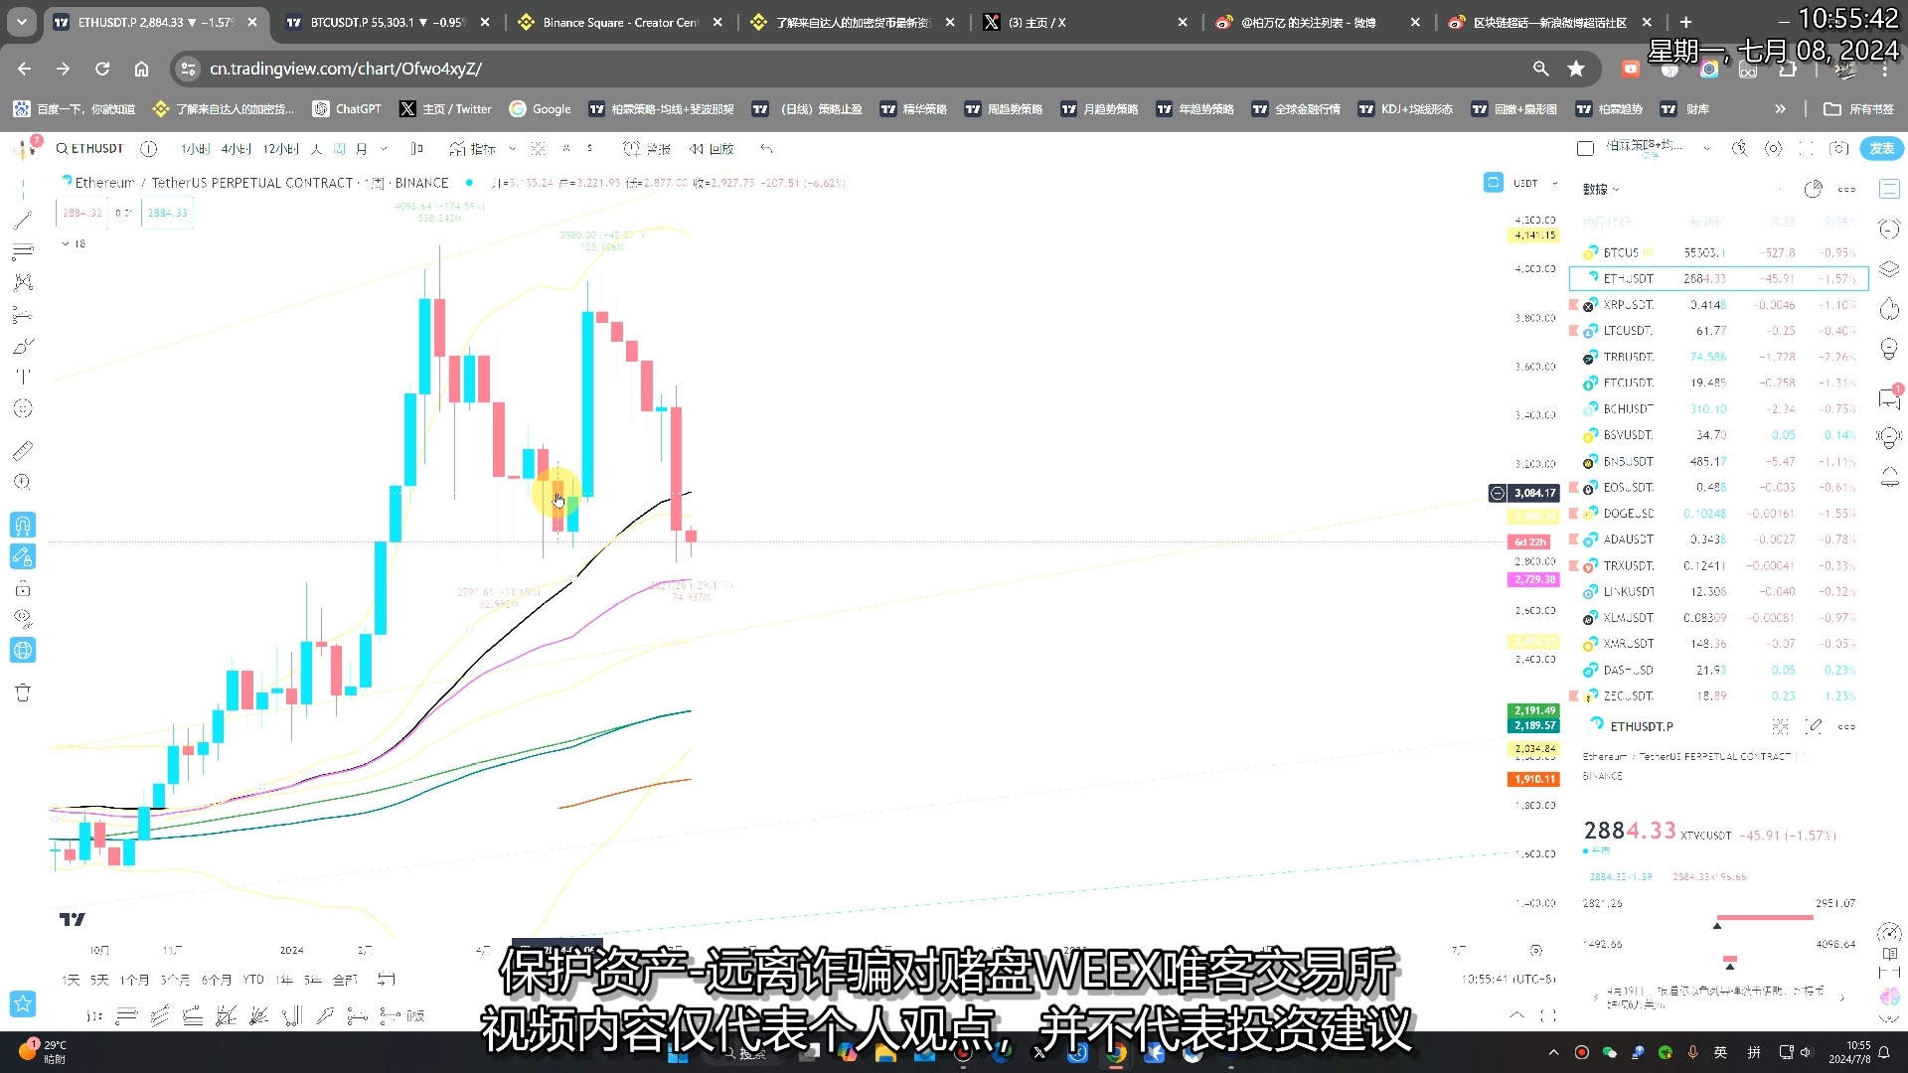Screen dimensions: 1908x1073
Task: Collapse the indicator legend with the chevron
Action: click(x=66, y=243)
